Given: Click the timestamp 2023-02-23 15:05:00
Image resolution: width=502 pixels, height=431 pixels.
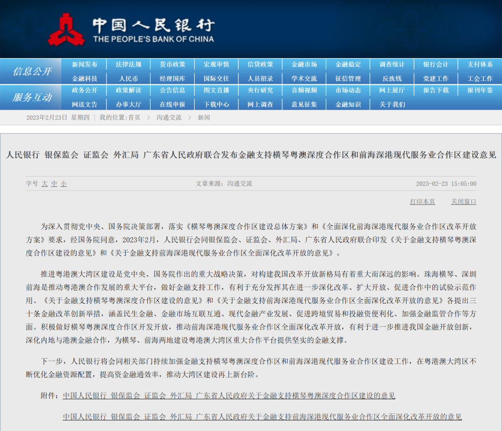Looking at the screenshot, I should coord(446,184).
